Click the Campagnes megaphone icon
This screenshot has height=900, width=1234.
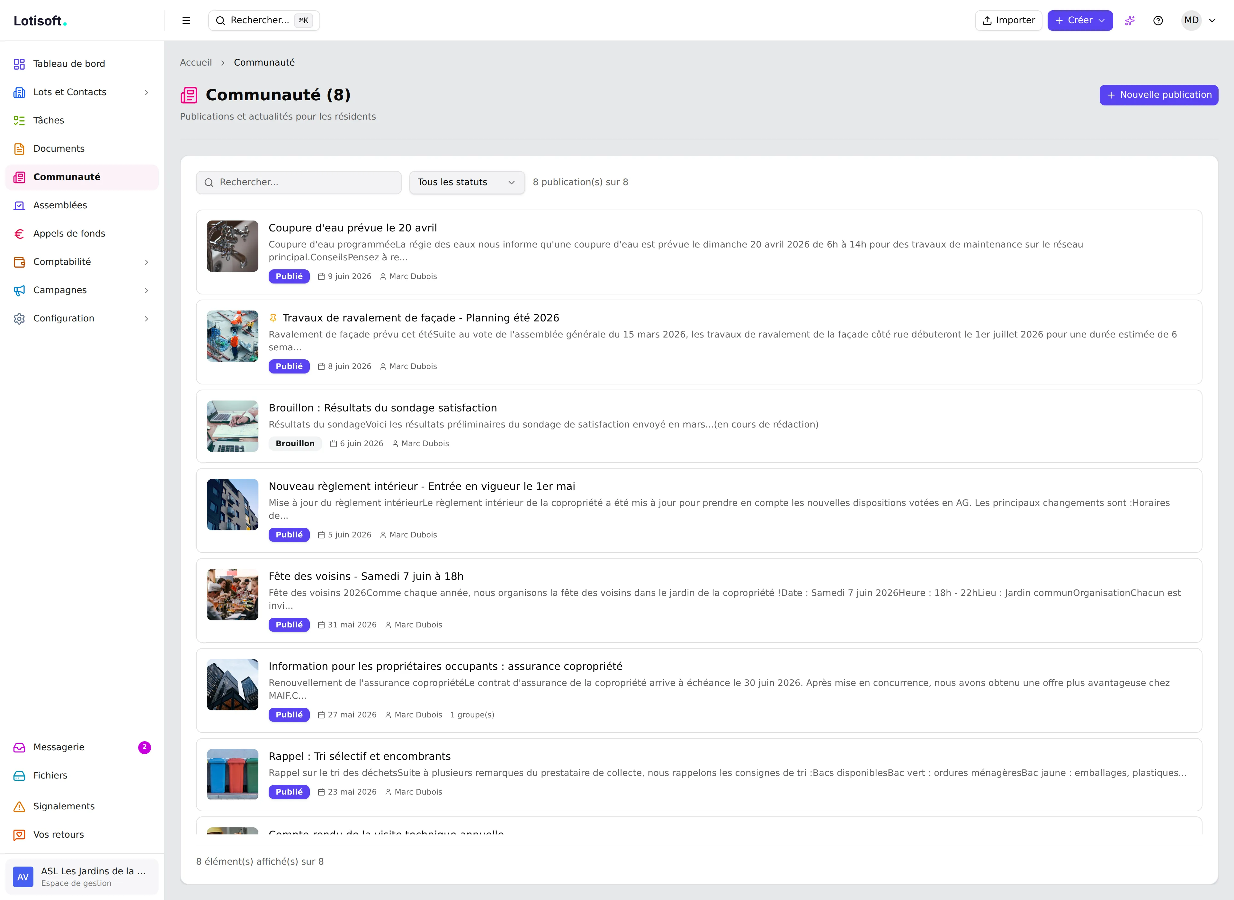coord(19,290)
